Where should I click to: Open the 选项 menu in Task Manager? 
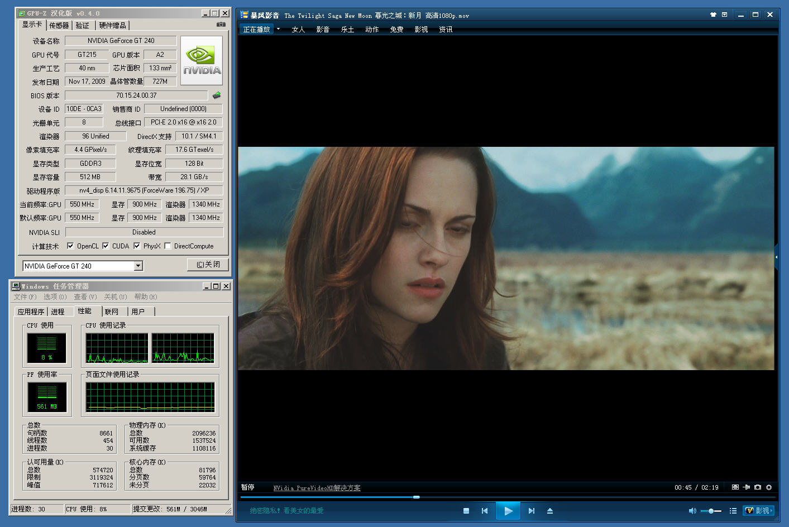tap(55, 297)
